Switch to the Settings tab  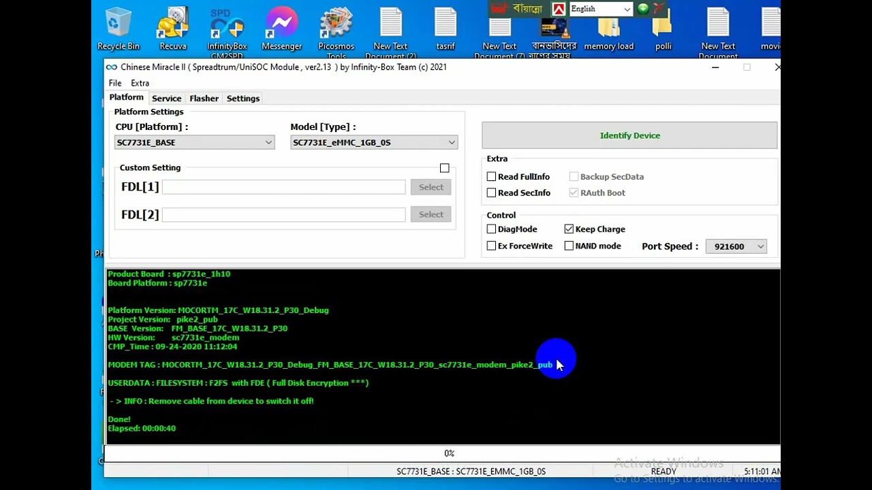[243, 99]
